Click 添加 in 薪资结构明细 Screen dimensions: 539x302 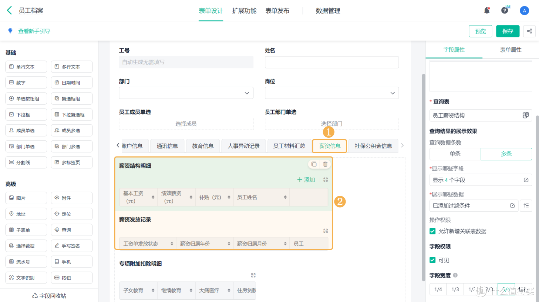(306, 180)
